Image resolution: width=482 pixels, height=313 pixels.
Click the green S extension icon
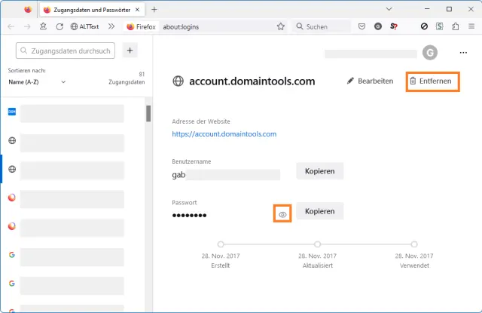(x=440, y=26)
